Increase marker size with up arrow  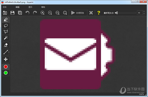pos(144,12)
